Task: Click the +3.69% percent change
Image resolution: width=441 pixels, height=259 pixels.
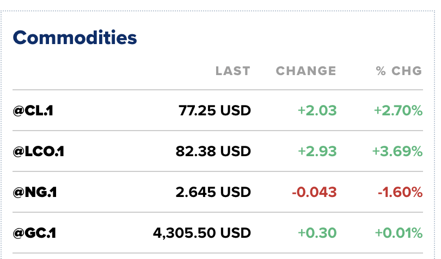Action: pos(397,151)
